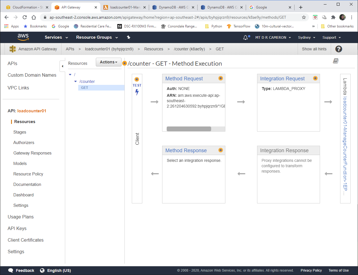This screenshot has width=358, height=275.
Task: Collapse the left navigation panel arrow
Action: [x=62, y=66]
